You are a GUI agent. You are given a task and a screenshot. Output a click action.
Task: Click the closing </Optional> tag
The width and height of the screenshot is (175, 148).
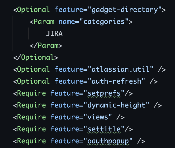36,58
